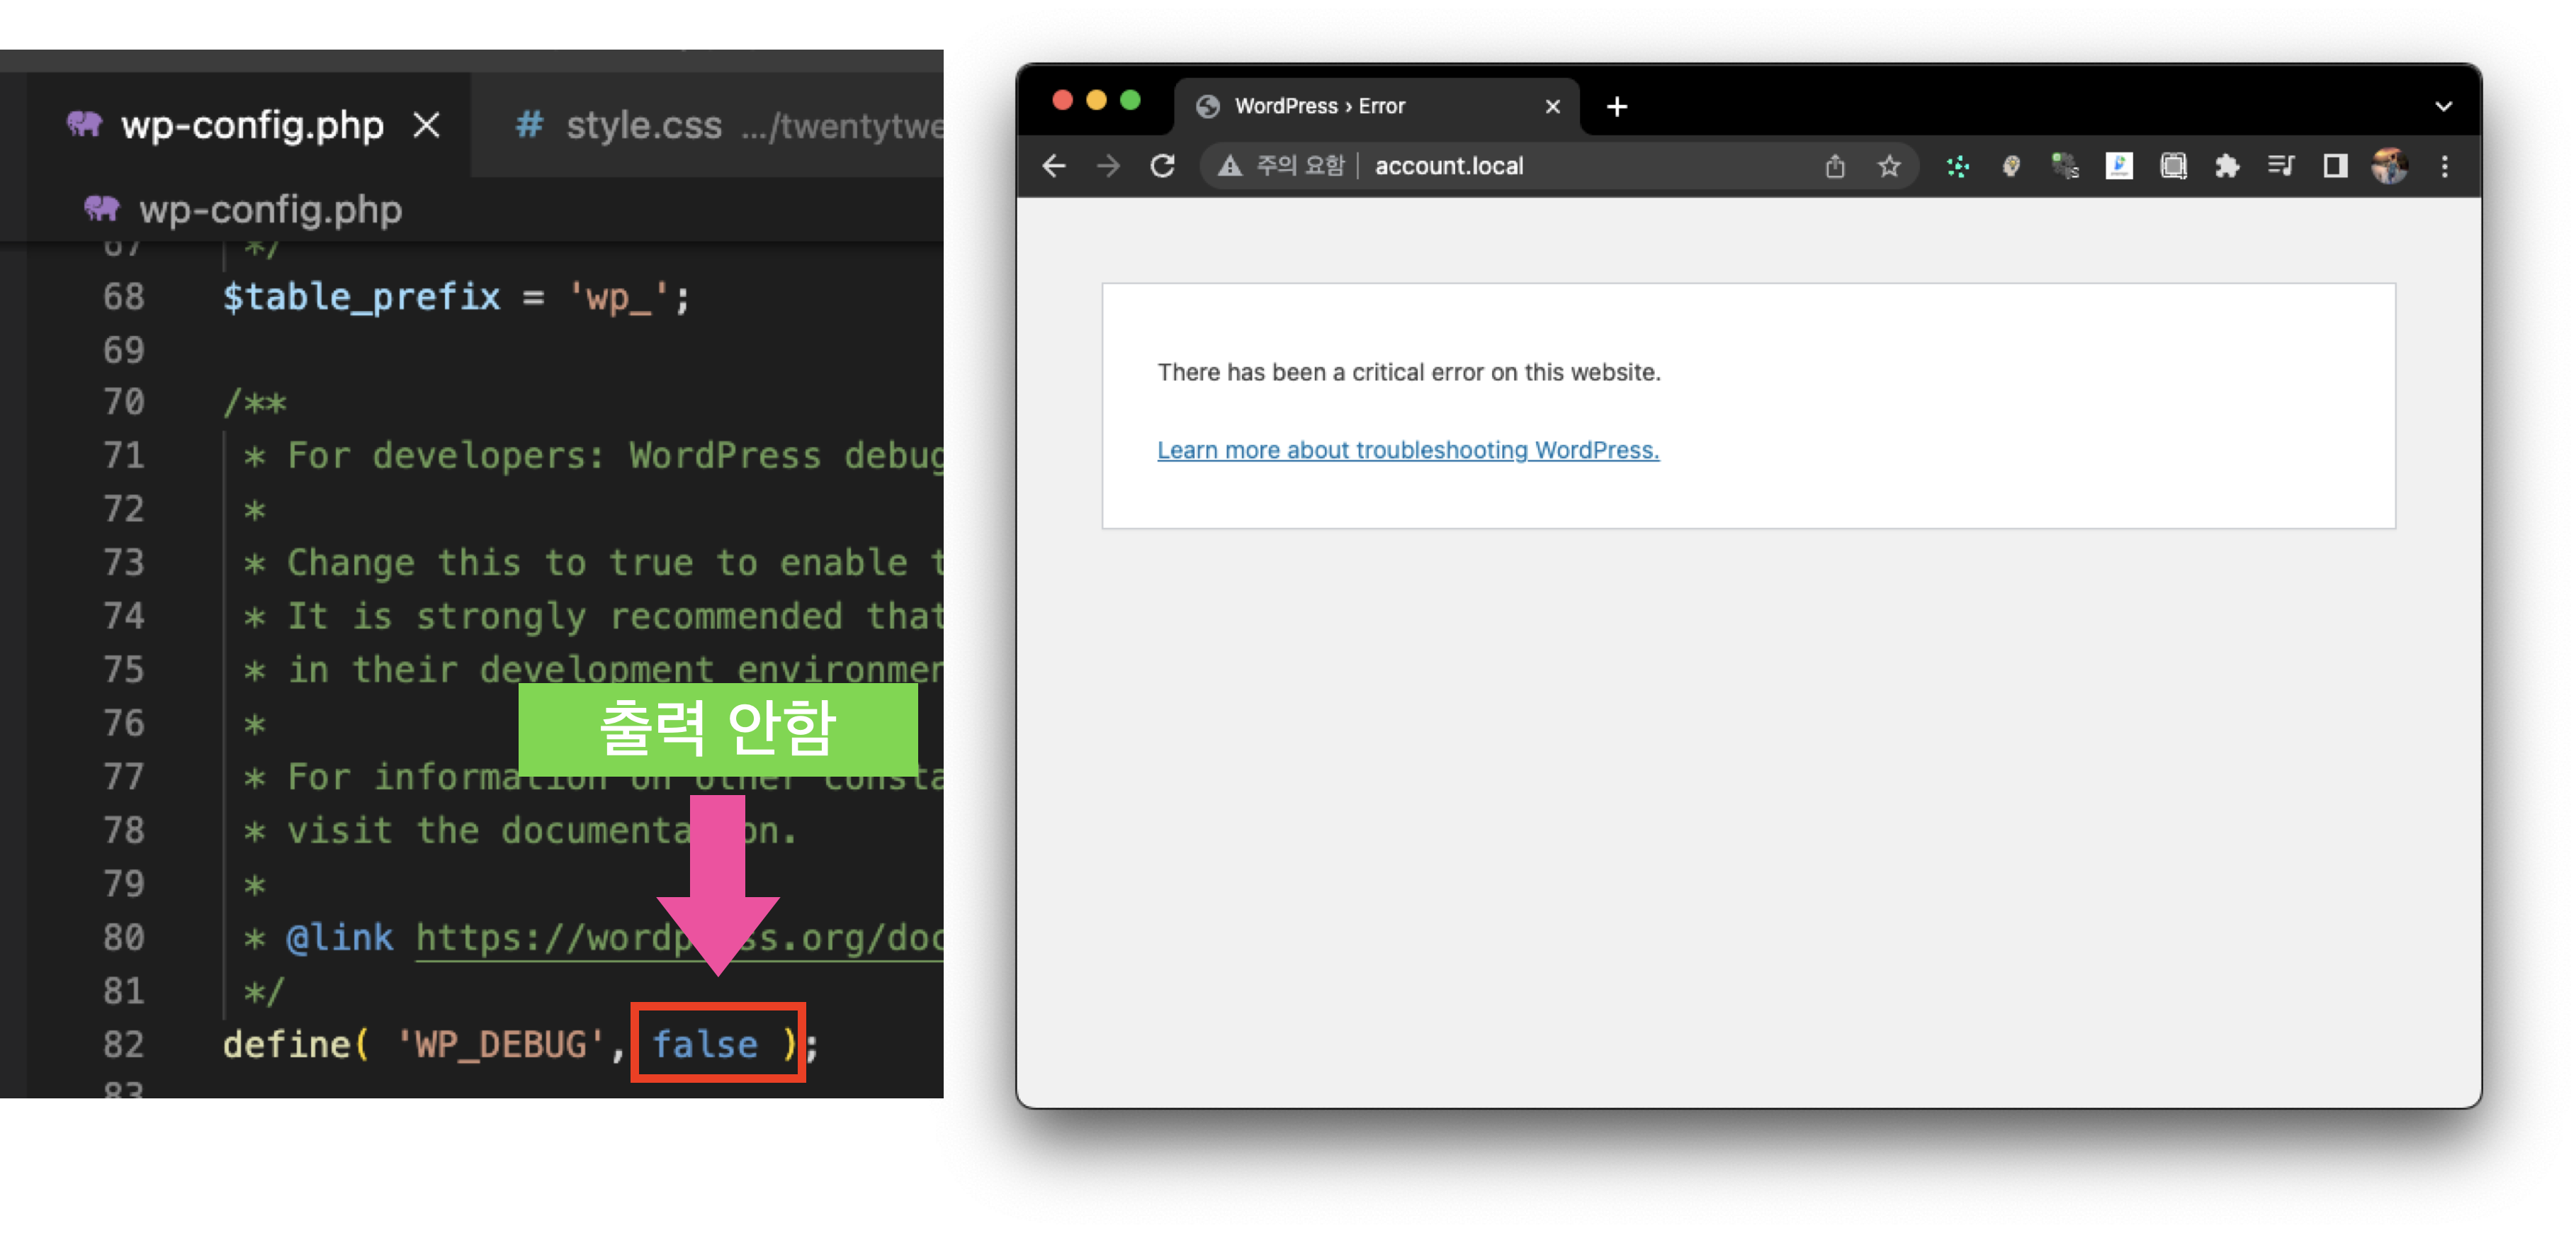This screenshot has height=1233, width=2576.
Task: Click the teal dotted extension icon
Action: [x=1958, y=166]
